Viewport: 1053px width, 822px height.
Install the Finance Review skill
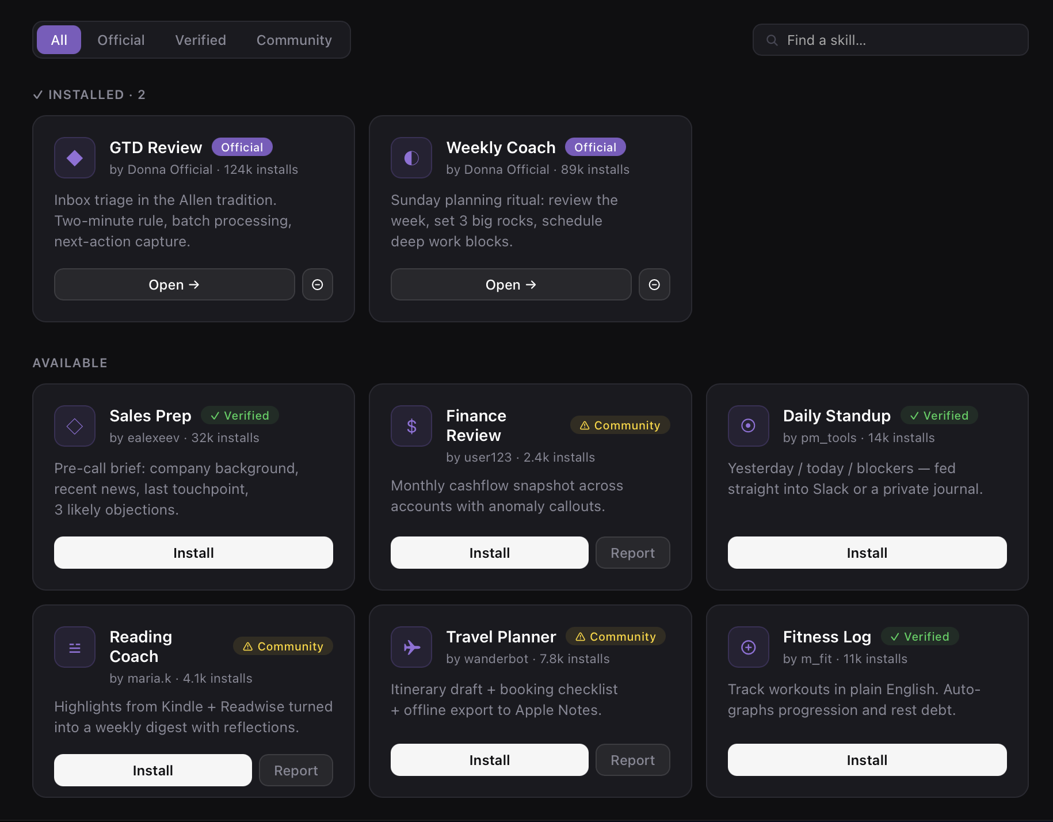tap(490, 553)
